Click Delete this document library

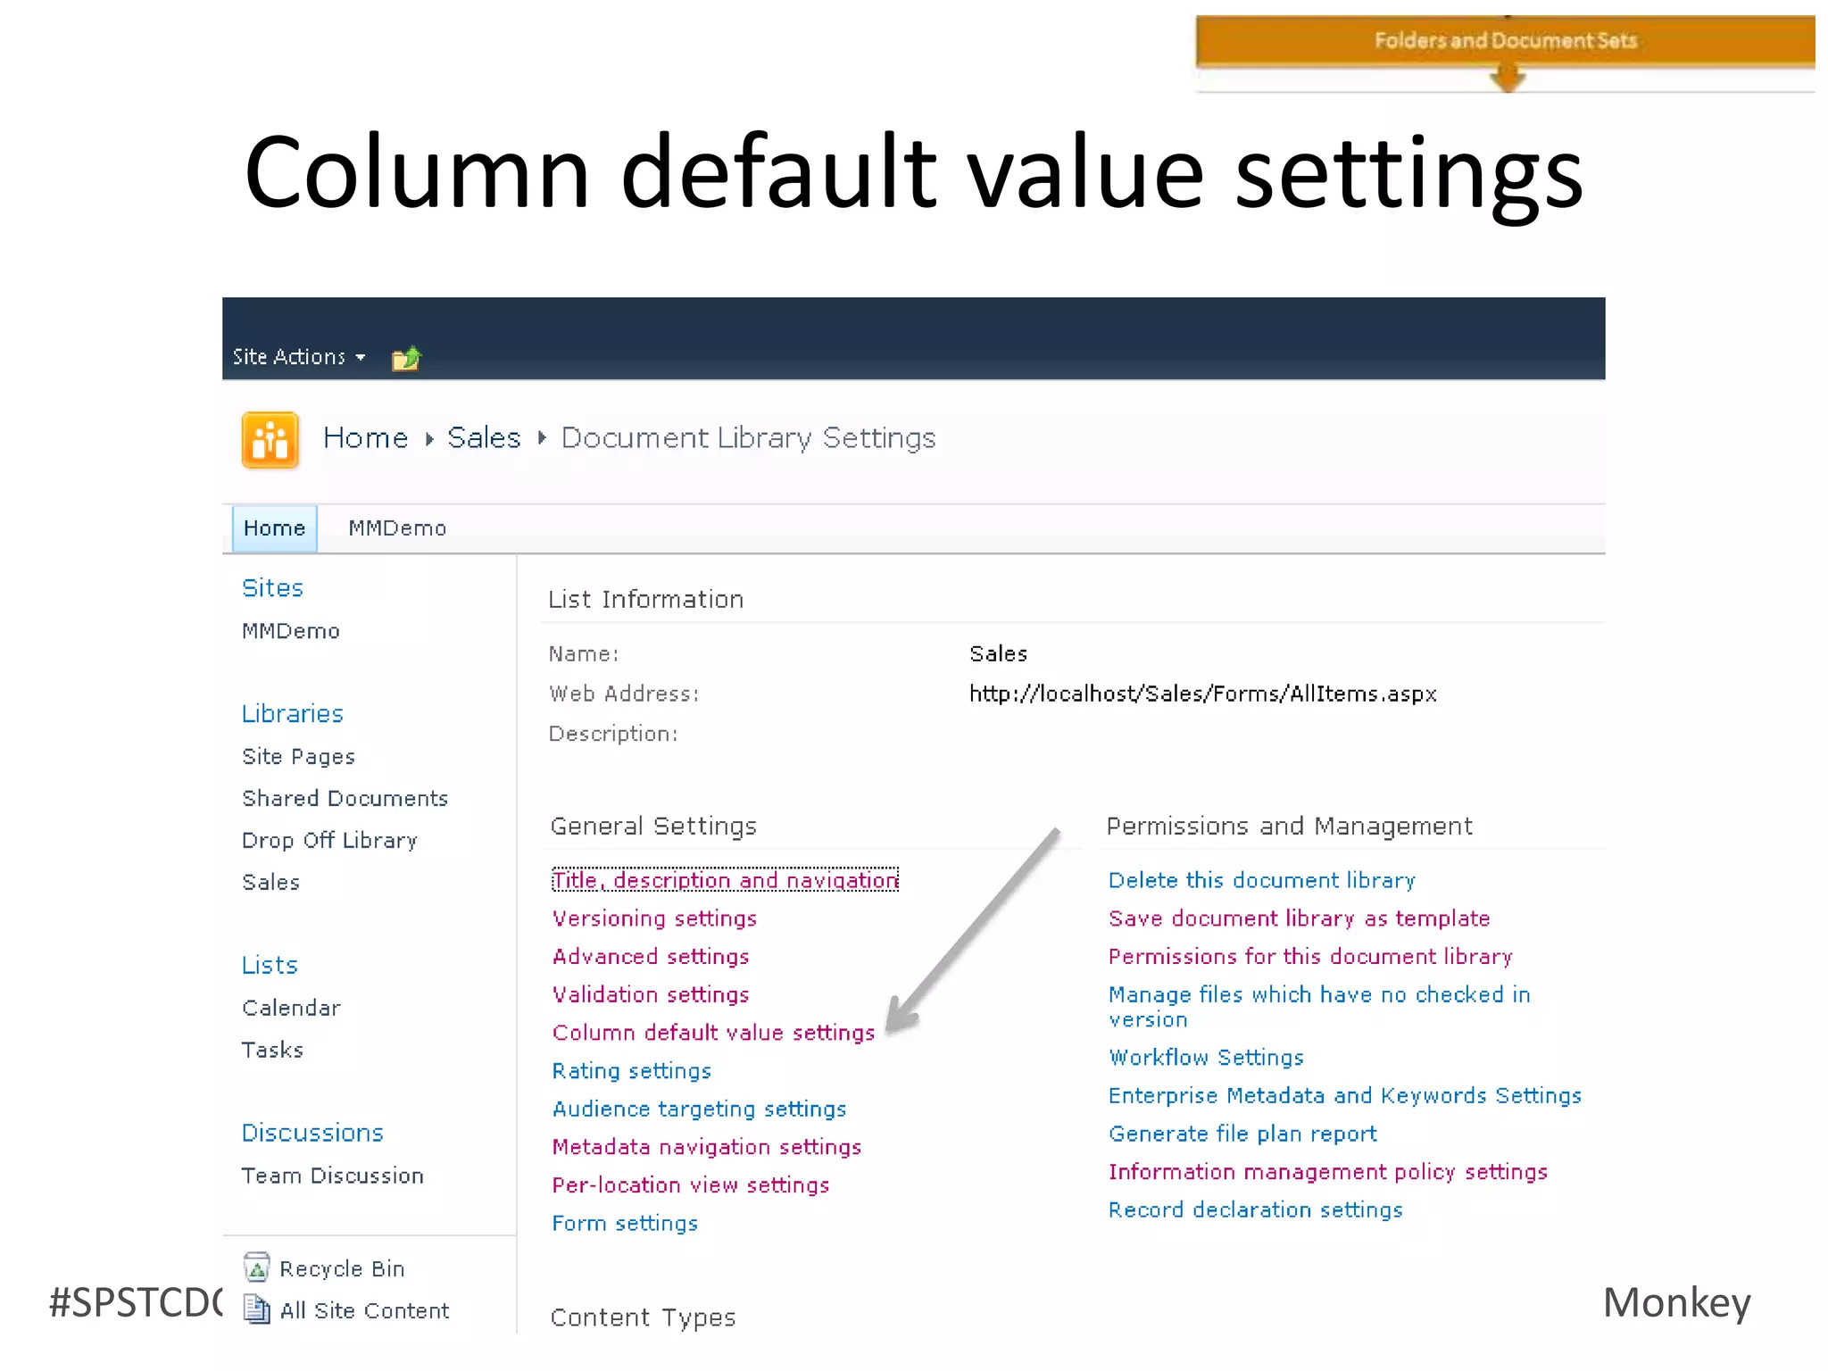1262,880
